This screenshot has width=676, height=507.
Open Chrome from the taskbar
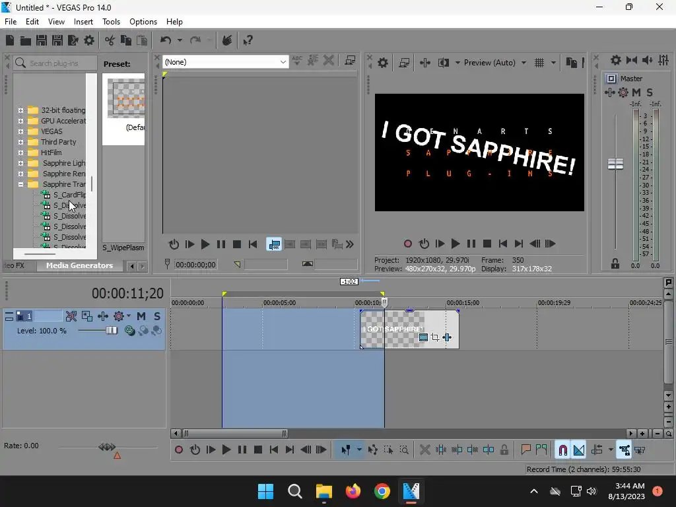click(x=382, y=491)
